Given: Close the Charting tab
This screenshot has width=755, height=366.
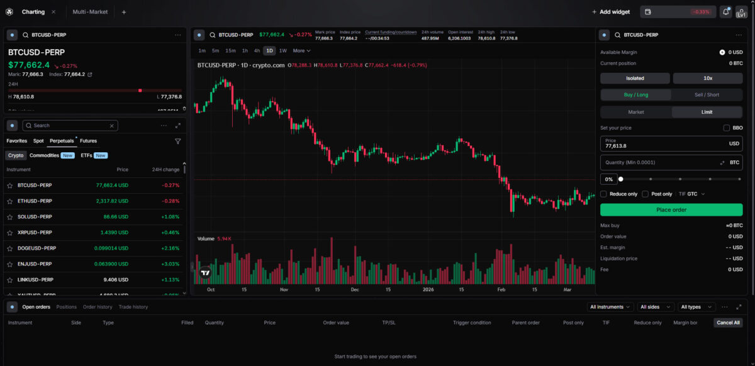Looking at the screenshot, I should tap(53, 12).
